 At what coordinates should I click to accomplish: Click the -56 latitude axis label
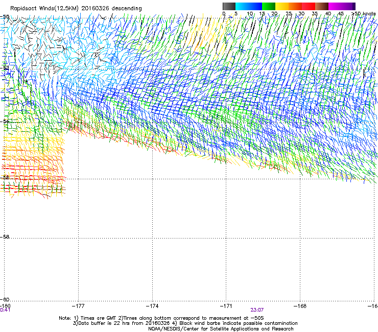coord(5,178)
